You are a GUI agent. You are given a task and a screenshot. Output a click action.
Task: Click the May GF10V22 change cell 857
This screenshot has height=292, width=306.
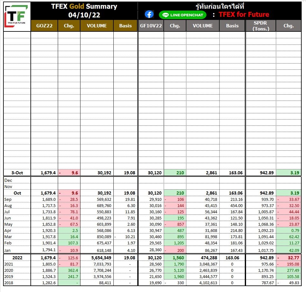coord(175,224)
